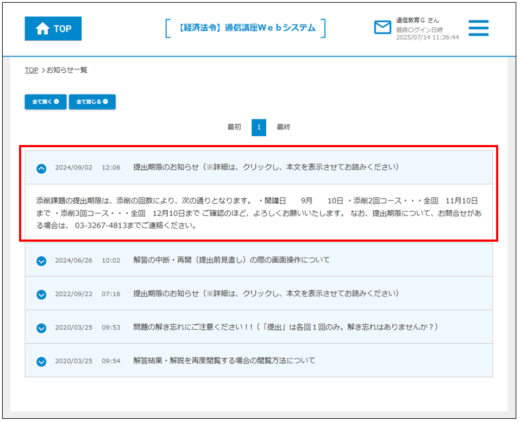Click title 問題の解き忘れにご注意ください
The height and width of the screenshot is (422, 520).
(285, 327)
